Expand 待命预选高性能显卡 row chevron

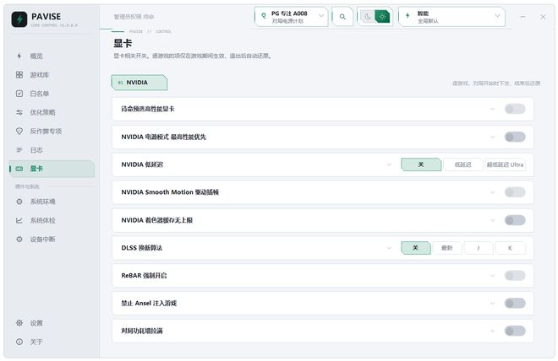click(x=493, y=109)
